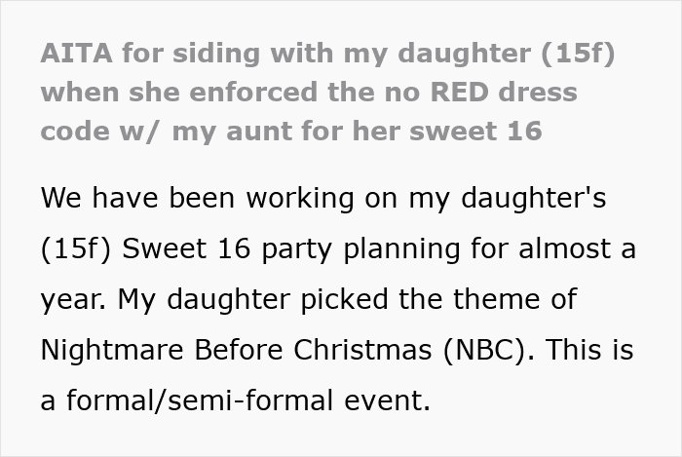The height and width of the screenshot is (457, 682).
Task: Click the word "event." ending the paragraph
Action: tap(387, 400)
